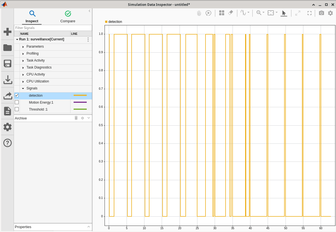This screenshot has height=232, width=336.
Task: Click the Properties section at bottom
Action: pos(23,227)
